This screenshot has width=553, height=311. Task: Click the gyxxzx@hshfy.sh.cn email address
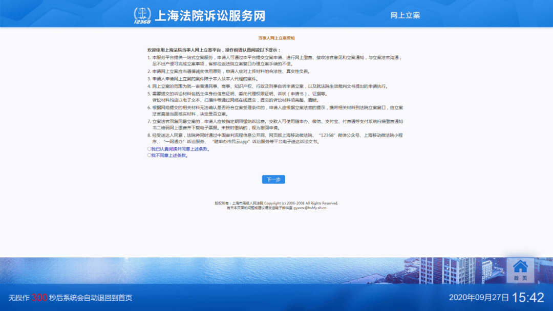[310, 208]
